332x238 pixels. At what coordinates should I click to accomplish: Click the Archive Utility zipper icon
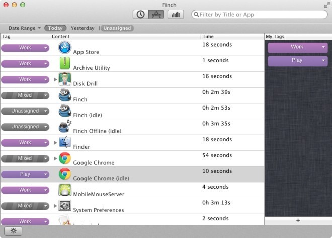tap(65, 63)
